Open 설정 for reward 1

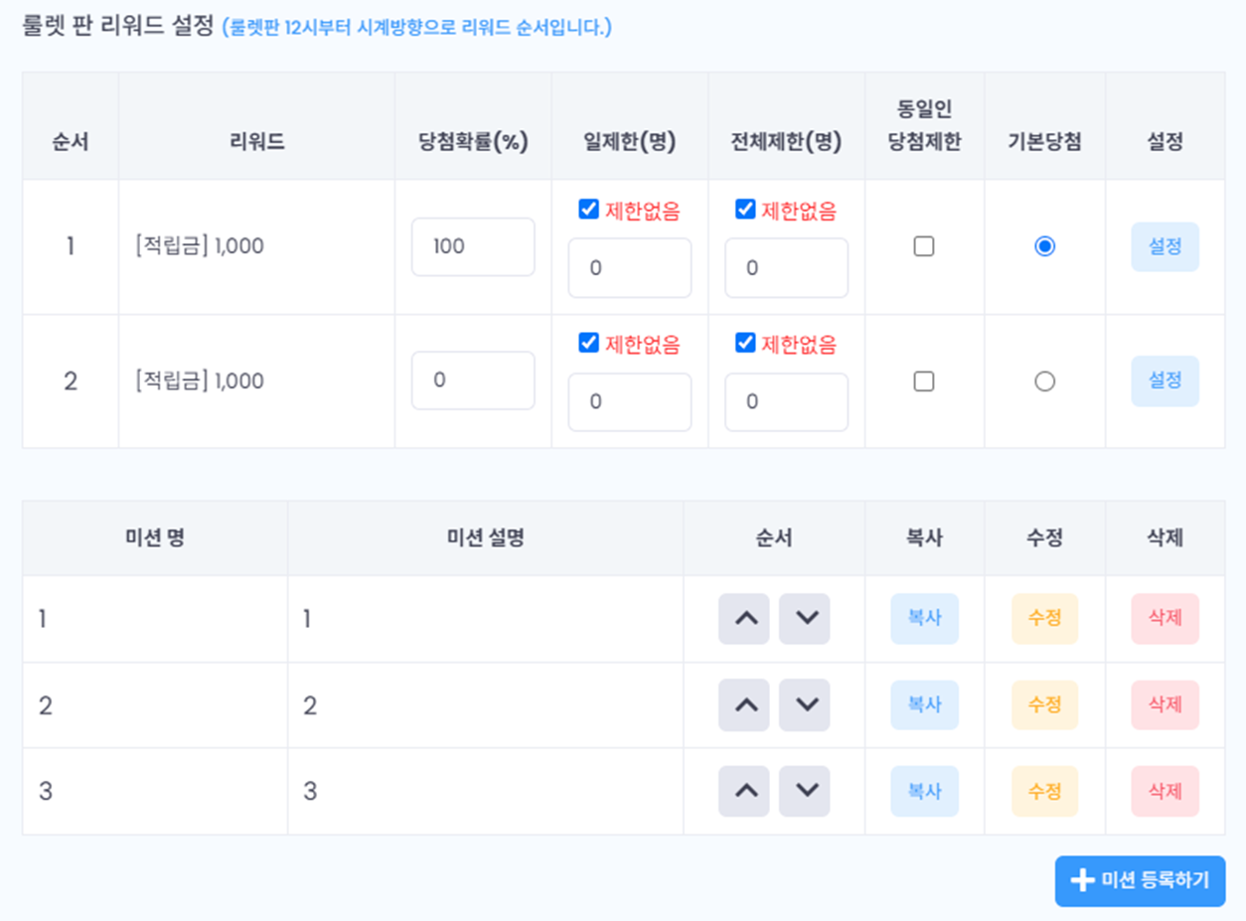[1165, 246]
